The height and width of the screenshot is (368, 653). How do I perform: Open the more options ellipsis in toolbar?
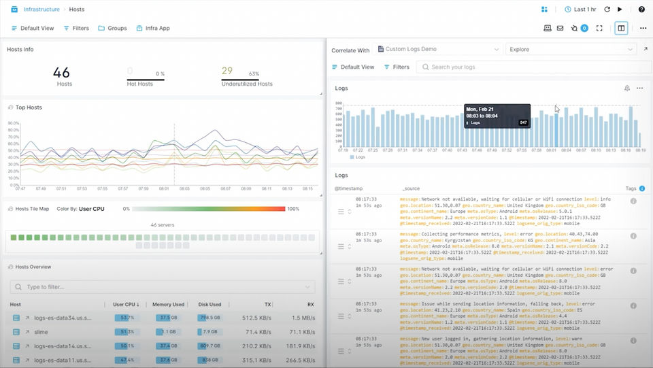tap(643, 29)
